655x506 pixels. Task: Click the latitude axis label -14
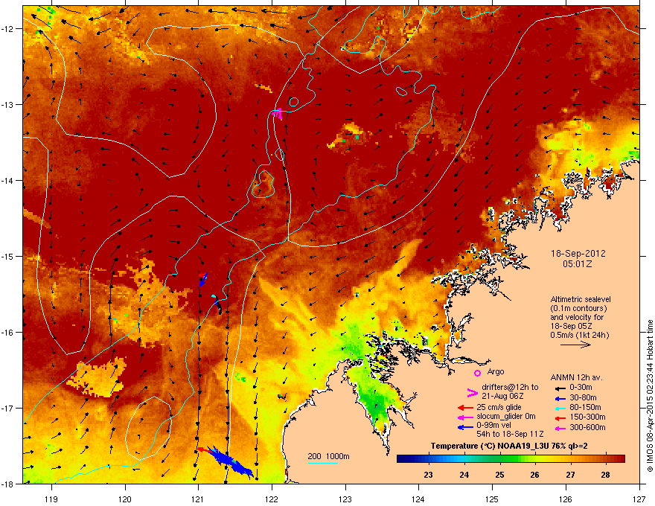coord(8,180)
